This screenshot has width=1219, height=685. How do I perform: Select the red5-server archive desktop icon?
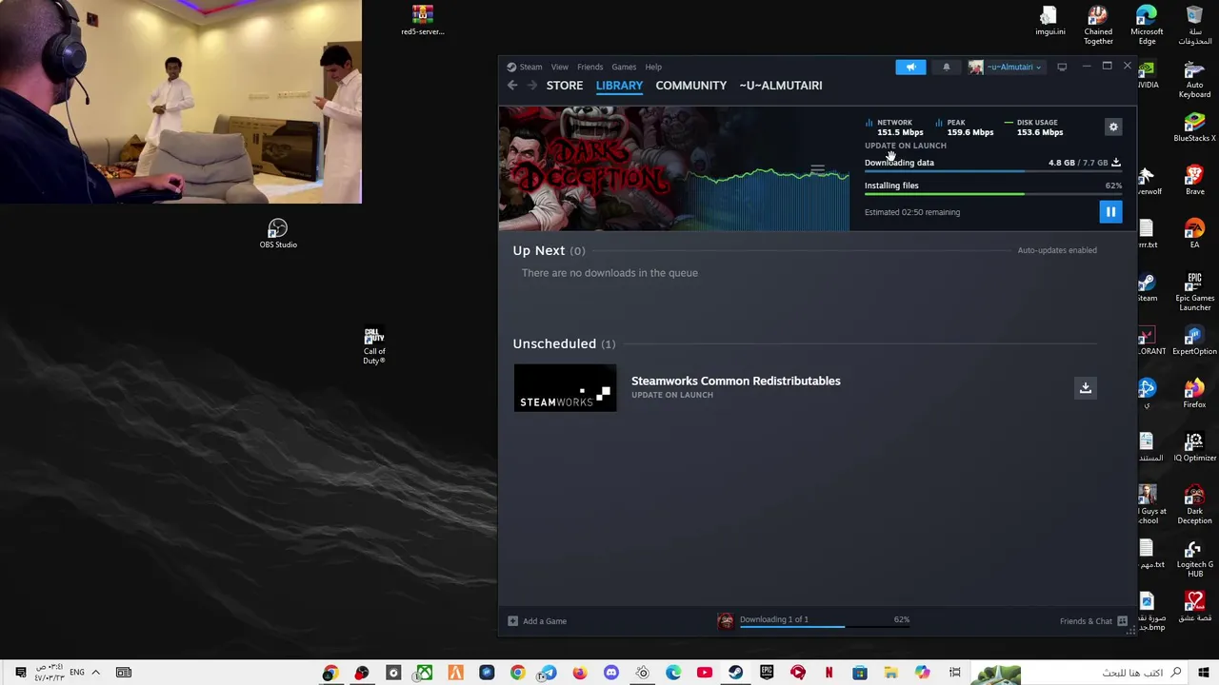click(423, 20)
